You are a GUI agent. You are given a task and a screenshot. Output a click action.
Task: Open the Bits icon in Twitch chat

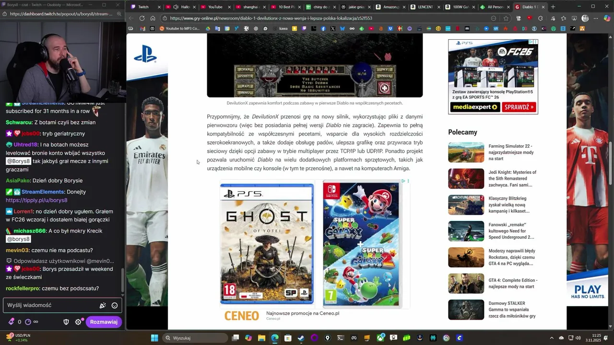[x=12, y=322]
